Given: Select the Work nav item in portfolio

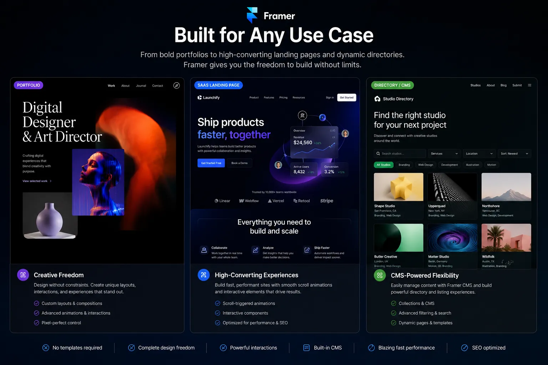Looking at the screenshot, I should (x=111, y=86).
